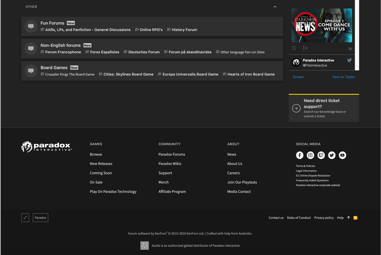Click the Fun Forums chat bubble icon
Viewport: 381px width, 255px height.
click(31, 26)
